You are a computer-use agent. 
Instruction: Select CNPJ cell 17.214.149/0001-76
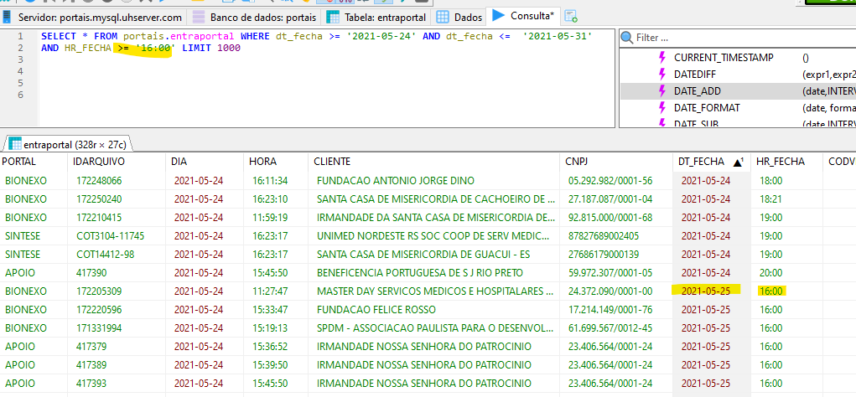coord(615,310)
